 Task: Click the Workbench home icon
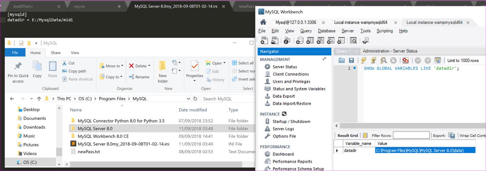[263, 22]
